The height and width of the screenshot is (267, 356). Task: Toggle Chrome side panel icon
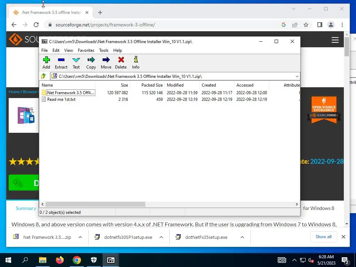point(320,25)
